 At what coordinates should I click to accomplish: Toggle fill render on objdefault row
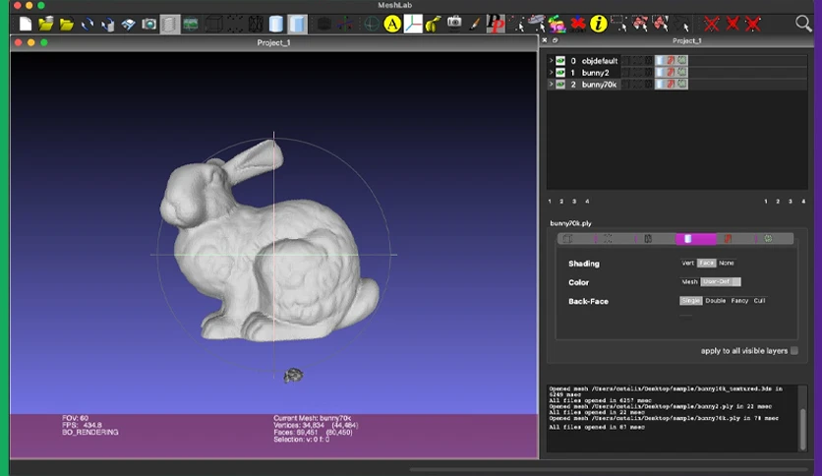coord(660,60)
